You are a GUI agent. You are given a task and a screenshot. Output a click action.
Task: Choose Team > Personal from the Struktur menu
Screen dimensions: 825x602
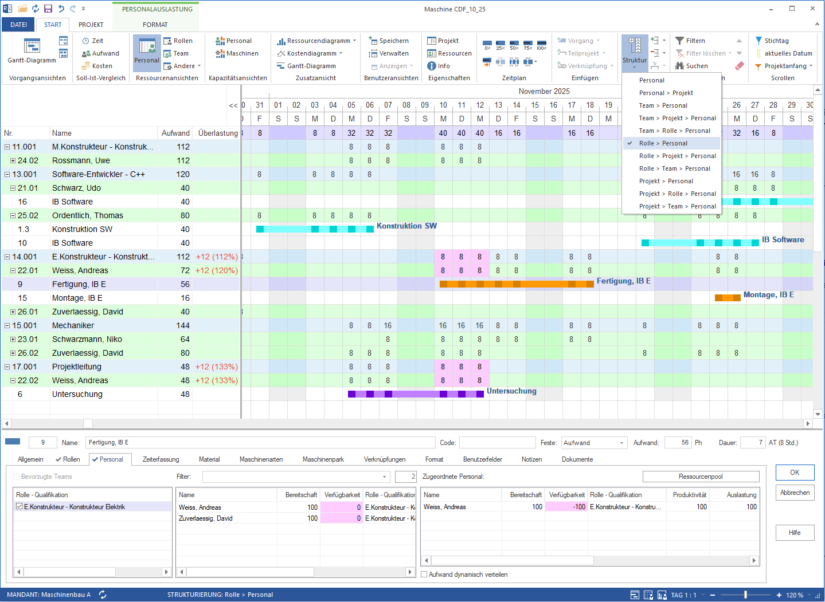tap(662, 105)
